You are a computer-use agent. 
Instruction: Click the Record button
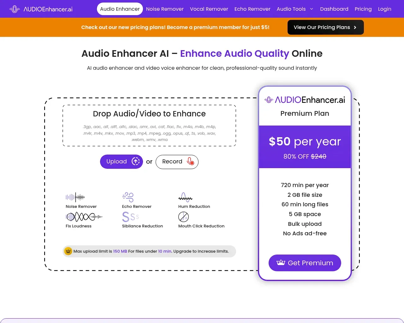(x=177, y=162)
